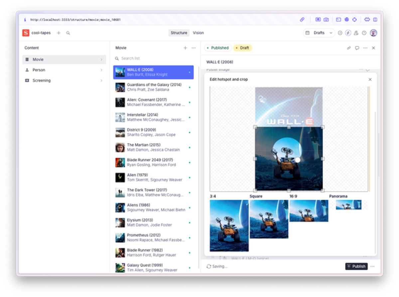Open Elysium (2013) movie
The height and width of the screenshot is (297, 399).
[x=153, y=222]
